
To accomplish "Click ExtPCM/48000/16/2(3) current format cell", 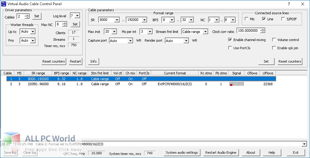I will [175, 84].
